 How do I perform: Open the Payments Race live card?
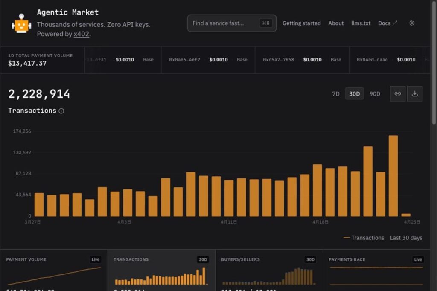376,271
